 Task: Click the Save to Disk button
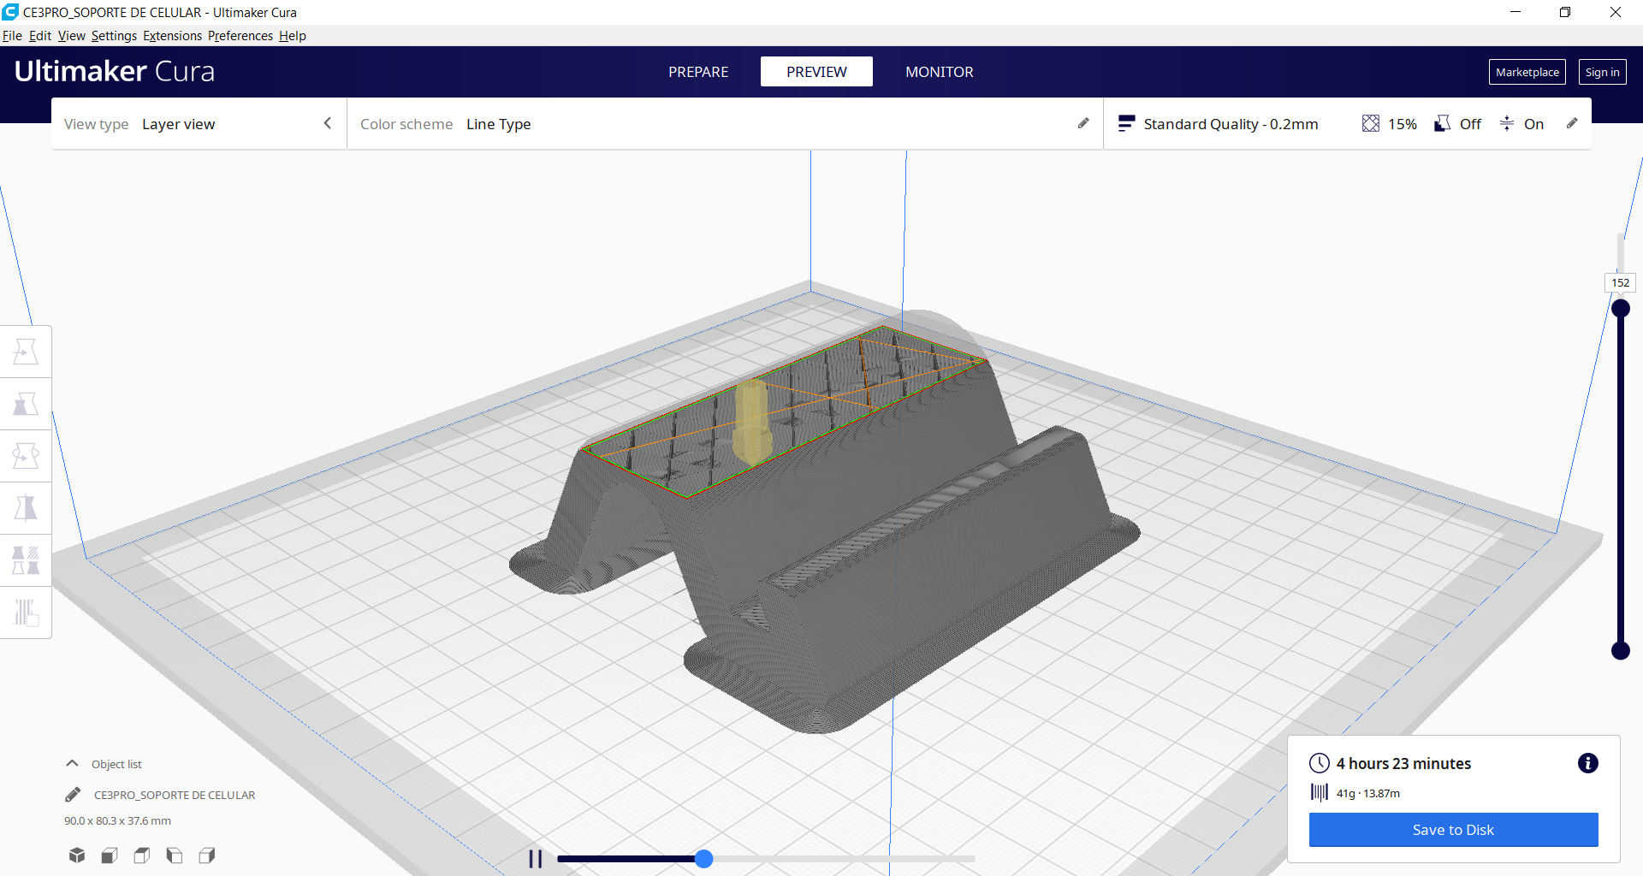point(1452,829)
